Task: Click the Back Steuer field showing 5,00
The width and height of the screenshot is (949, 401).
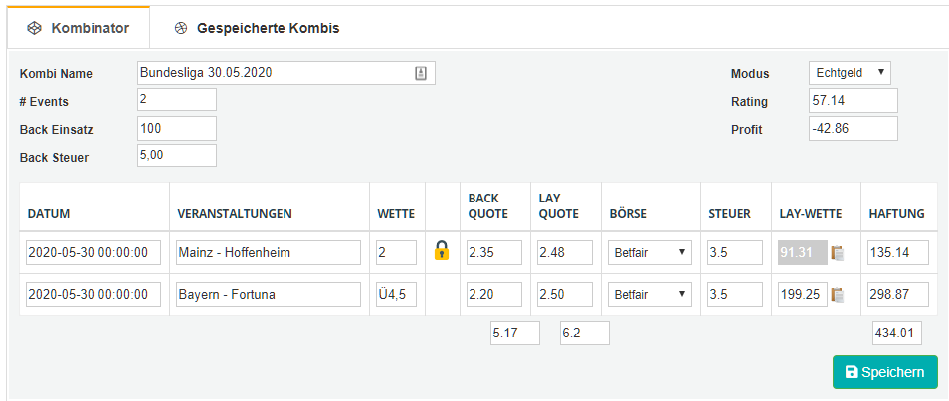Action: point(177,155)
